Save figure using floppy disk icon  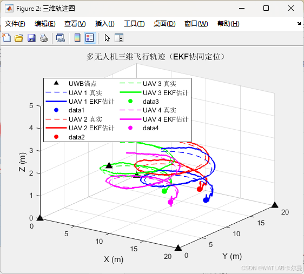pos(31,38)
